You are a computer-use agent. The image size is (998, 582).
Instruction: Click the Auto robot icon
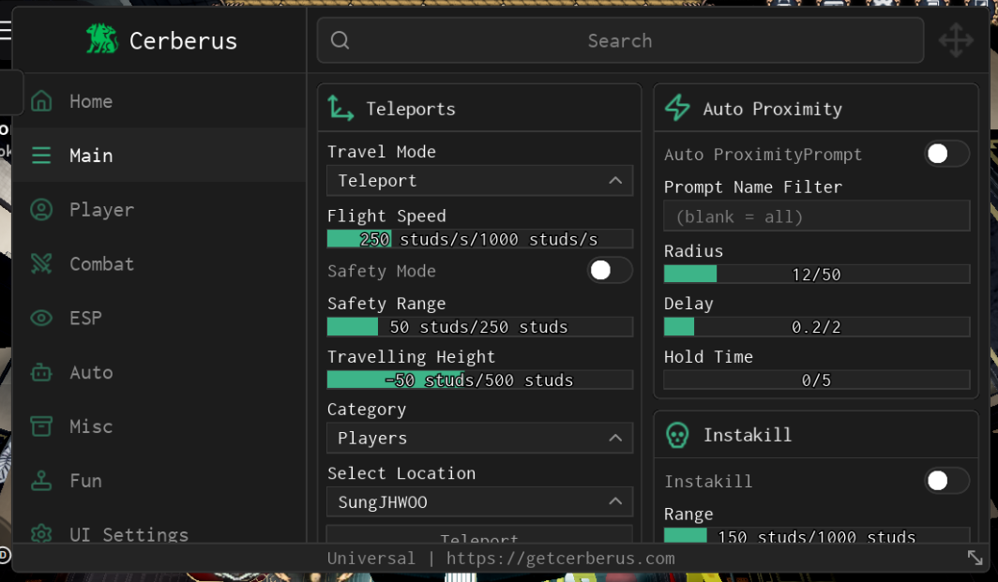pyautogui.click(x=41, y=373)
